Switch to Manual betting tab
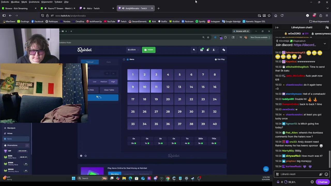The width and height of the screenshot is (331, 186). [90, 62]
